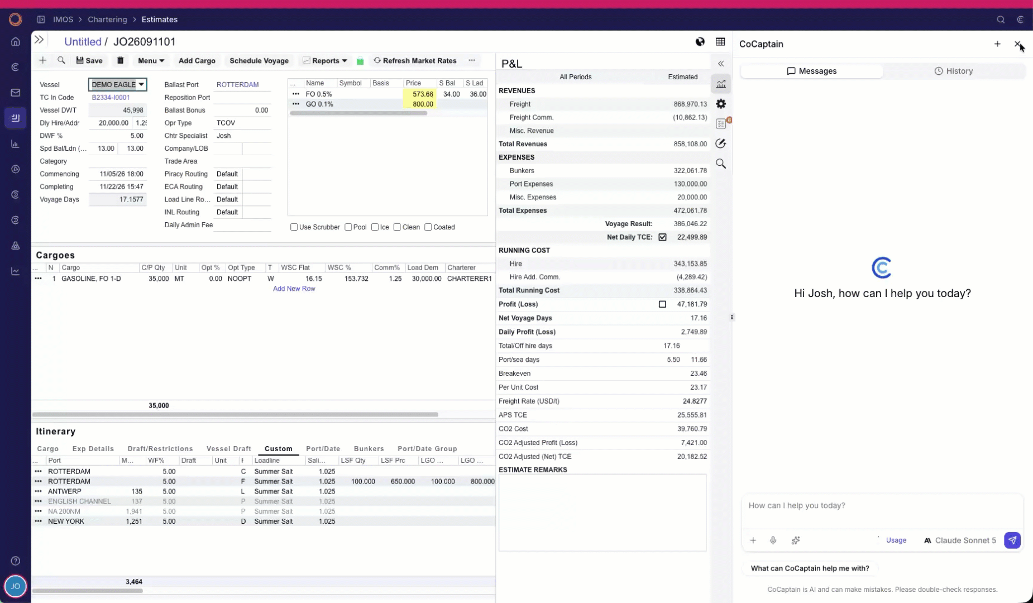The height and width of the screenshot is (603, 1033).
Task: Click the trash delete icon in toolbar
Action: point(120,60)
